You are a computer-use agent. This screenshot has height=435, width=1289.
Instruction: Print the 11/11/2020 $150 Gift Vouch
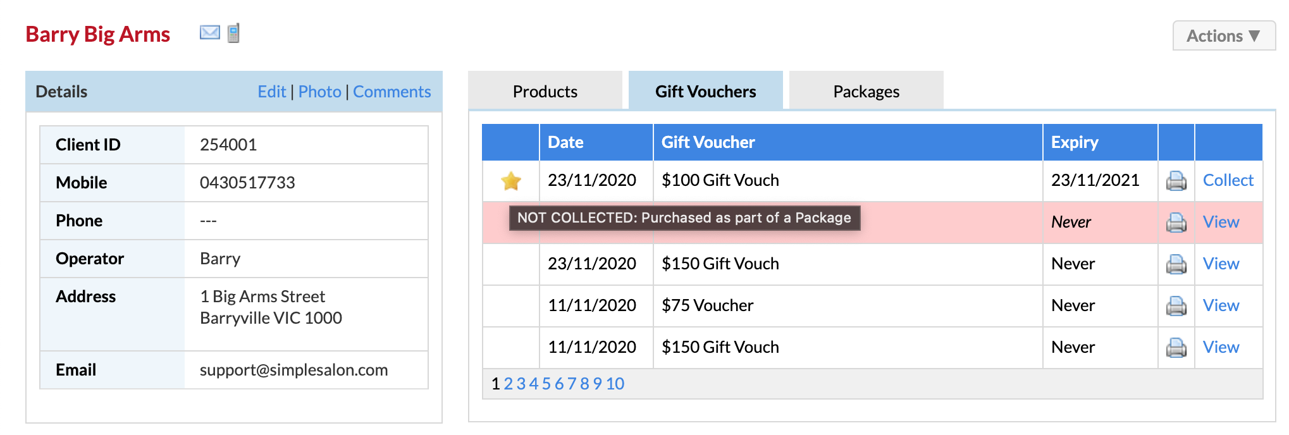pos(1176,348)
